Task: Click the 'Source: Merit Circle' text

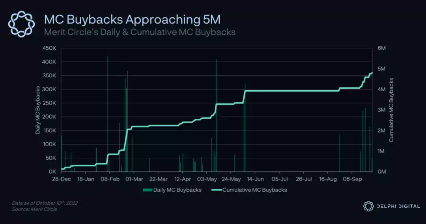Action: tap(34, 209)
